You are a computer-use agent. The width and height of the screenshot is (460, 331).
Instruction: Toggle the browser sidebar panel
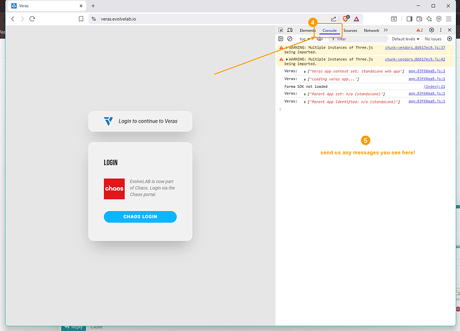click(409, 19)
